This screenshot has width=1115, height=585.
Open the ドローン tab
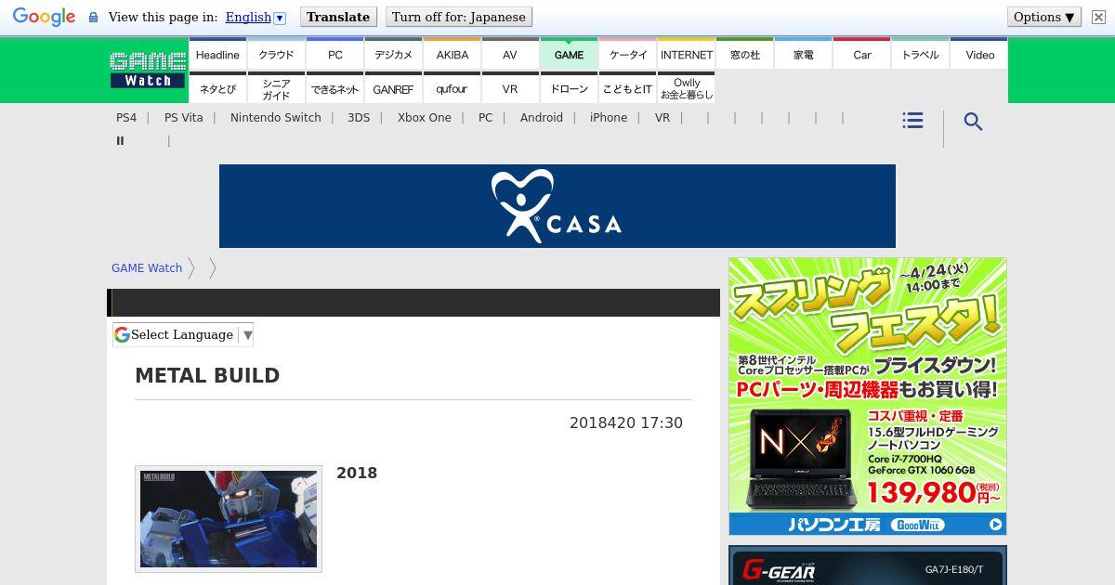click(x=569, y=89)
